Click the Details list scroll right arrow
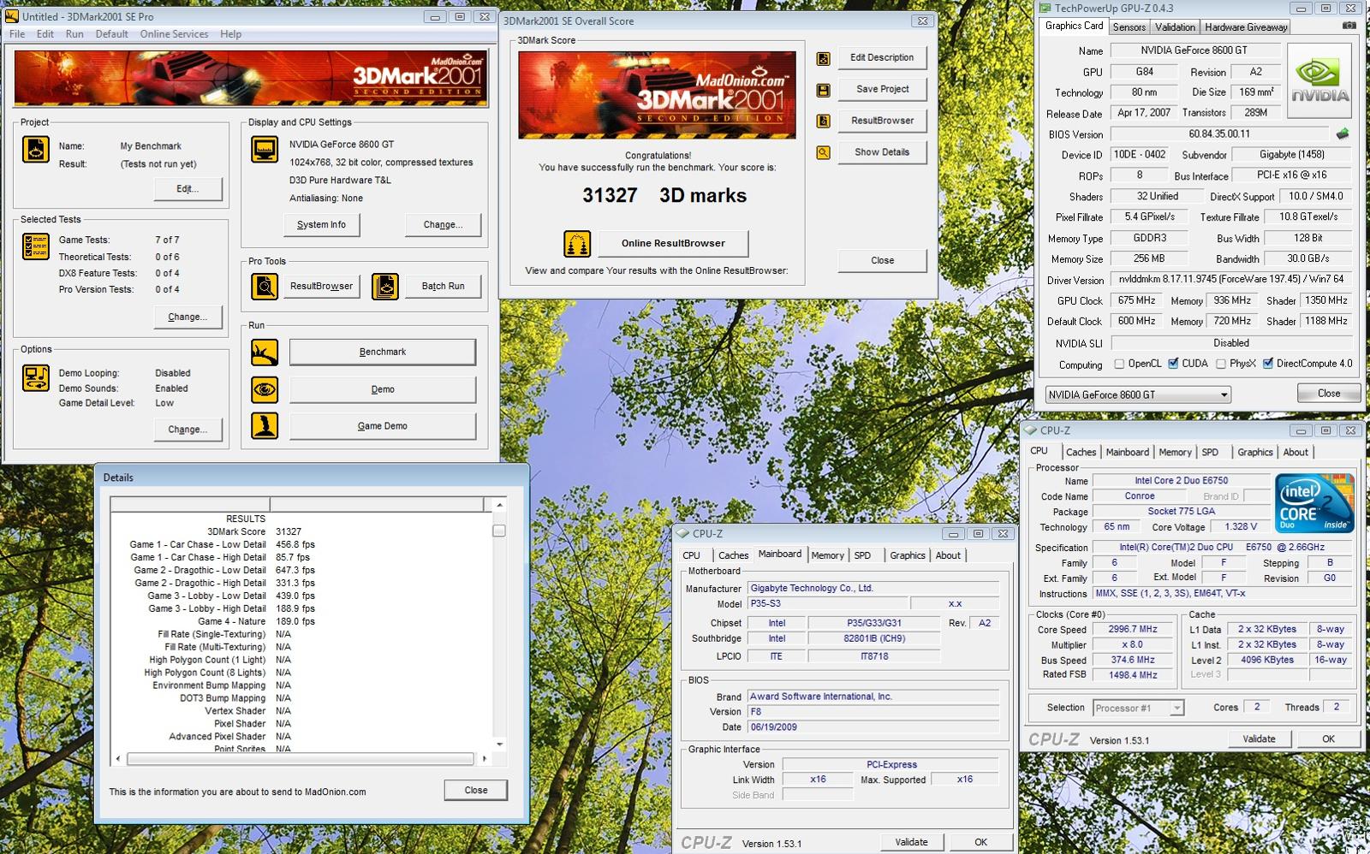This screenshot has width=1370, height=854. click(x=484, y=758)
